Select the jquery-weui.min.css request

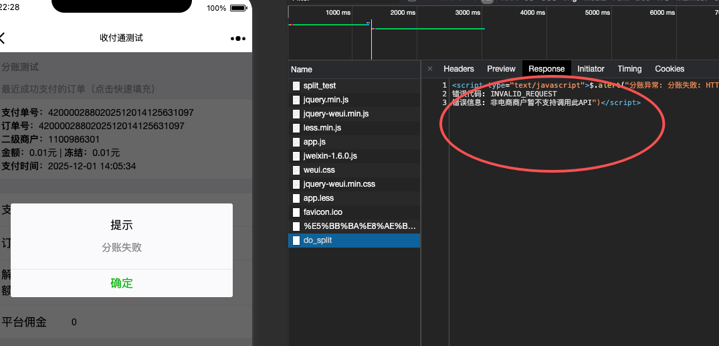[x=354, y=184]
